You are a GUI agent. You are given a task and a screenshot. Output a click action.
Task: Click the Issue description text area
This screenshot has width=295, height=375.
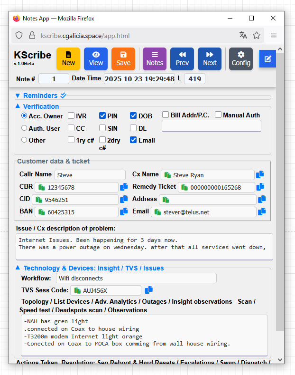click(x=144, y=247)
